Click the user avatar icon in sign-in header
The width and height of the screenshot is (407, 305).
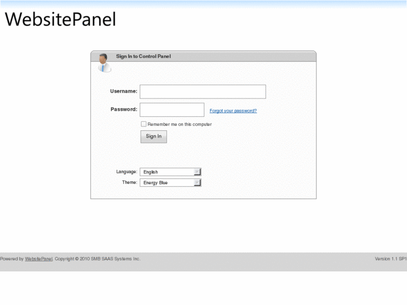tap(104, 63)
